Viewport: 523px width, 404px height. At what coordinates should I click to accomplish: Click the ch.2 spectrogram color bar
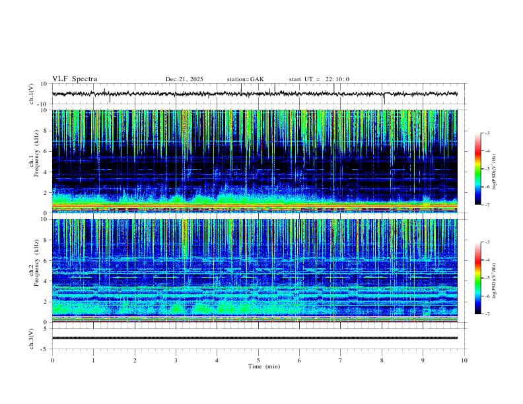point(477,278)
